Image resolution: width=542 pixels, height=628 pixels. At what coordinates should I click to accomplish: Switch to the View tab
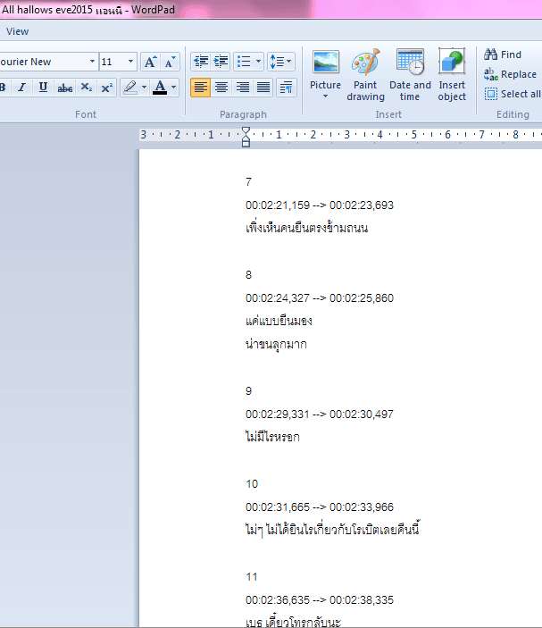click(17, 31)
